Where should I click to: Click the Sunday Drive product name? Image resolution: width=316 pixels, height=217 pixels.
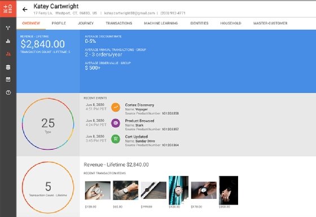coord(145,141)
